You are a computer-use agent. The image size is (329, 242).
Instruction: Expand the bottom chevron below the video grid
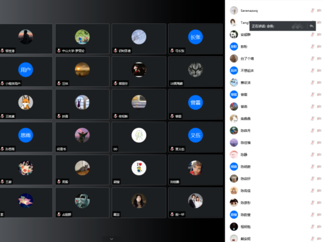112,239
